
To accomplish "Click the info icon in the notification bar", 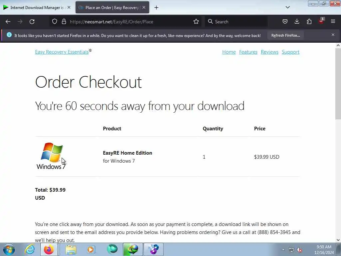I will pos(9,35).
